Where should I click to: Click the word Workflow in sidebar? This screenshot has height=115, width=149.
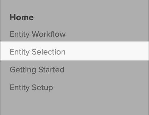click(49, 34)
